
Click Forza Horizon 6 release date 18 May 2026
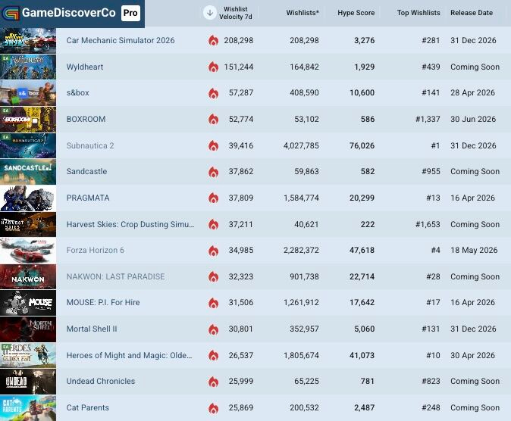click(x=474, y=250)
